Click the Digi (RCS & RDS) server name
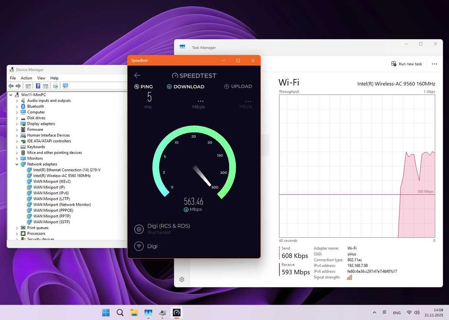Image resolution: width=449 pixels, height=320 pixels. click(169, 226)
